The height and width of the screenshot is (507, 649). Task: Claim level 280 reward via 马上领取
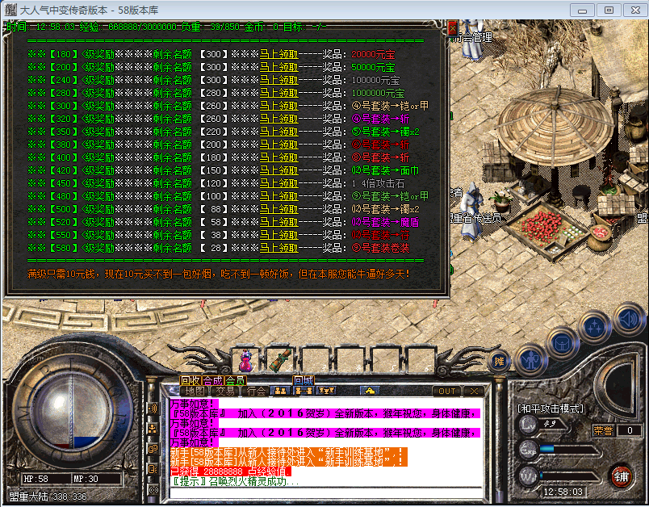tap(279, 93)
